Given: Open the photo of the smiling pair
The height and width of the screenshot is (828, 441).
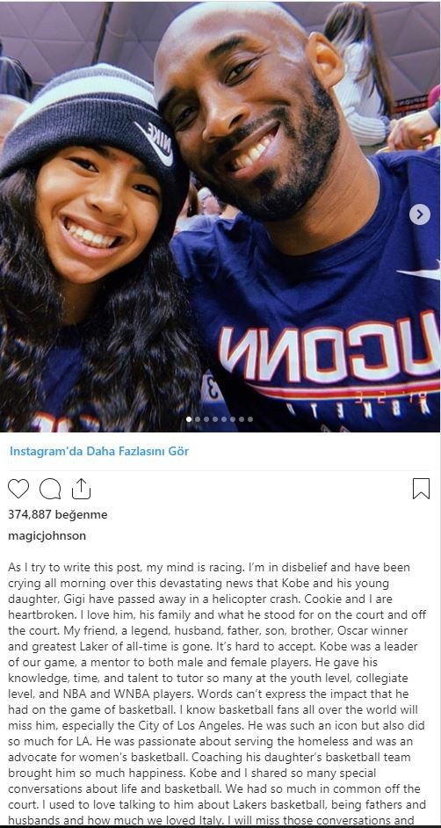Looking at the screenshot, I should tap(220, 216).
